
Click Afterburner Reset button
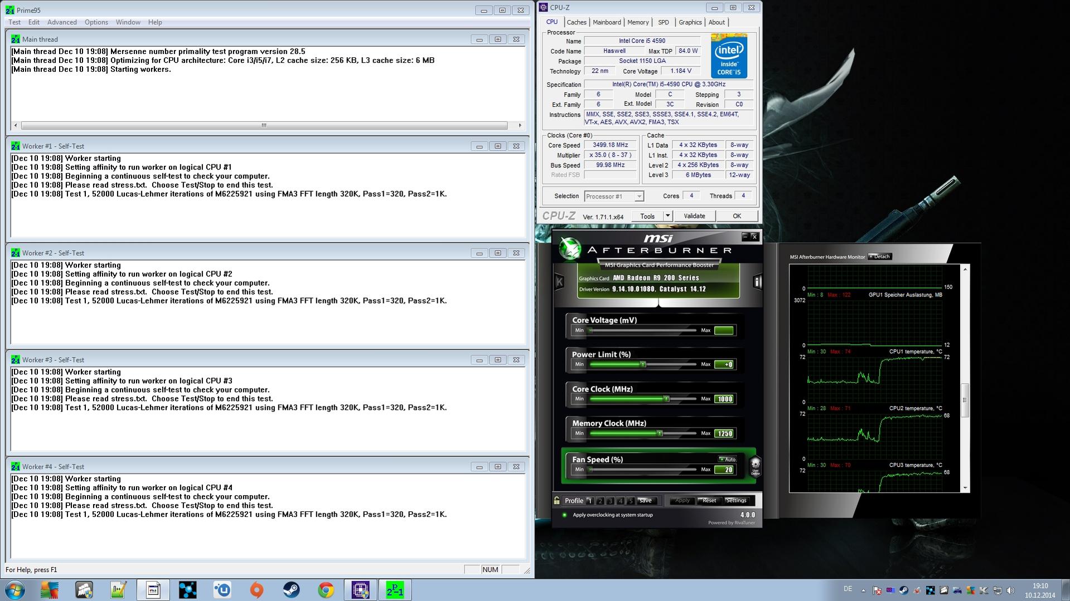[709, 500]
